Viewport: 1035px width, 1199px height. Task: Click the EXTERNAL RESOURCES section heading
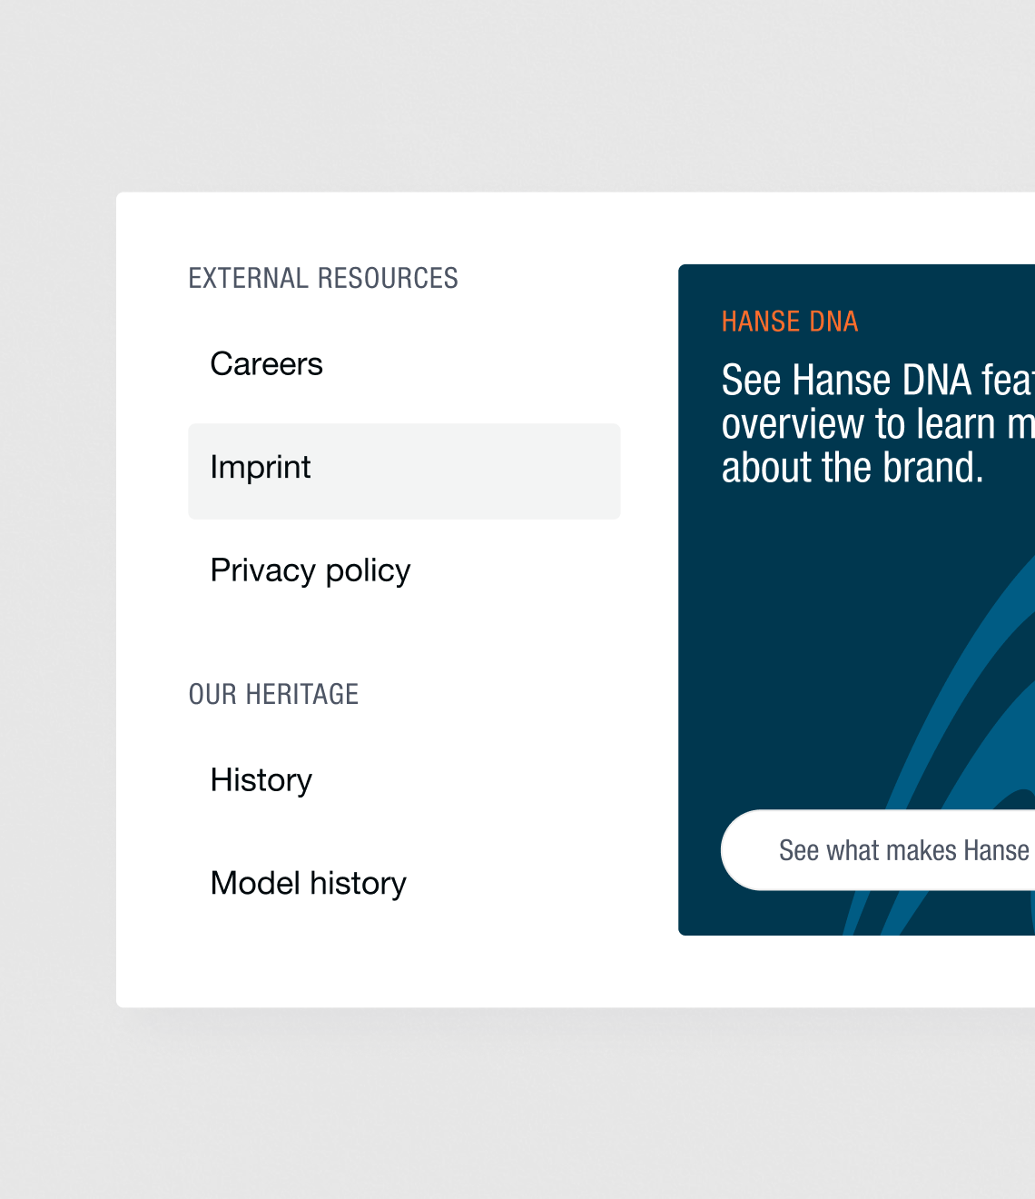tap(323, 278)
